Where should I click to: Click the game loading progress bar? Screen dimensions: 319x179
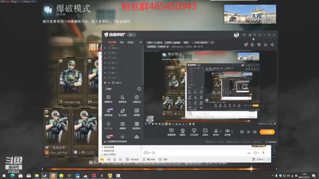(x=159, y=169)
